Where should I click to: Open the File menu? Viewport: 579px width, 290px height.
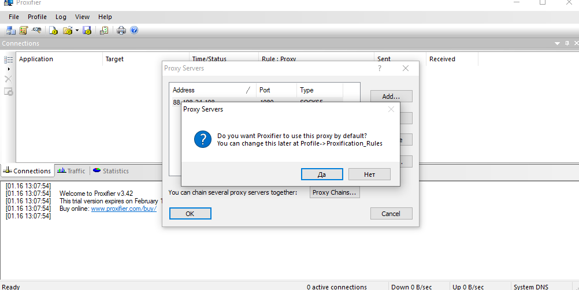[x=14, y=17]
